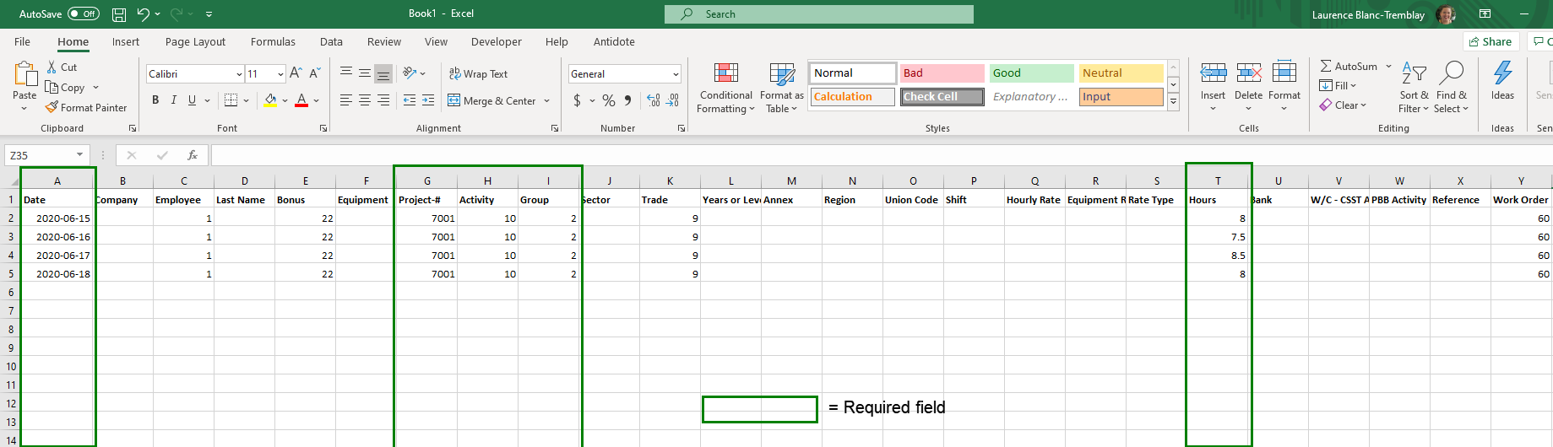Apply the Orientation angled text icon
Viewport: 1553px width, 447px height.
pyautogui.click(x=410, y=73)
